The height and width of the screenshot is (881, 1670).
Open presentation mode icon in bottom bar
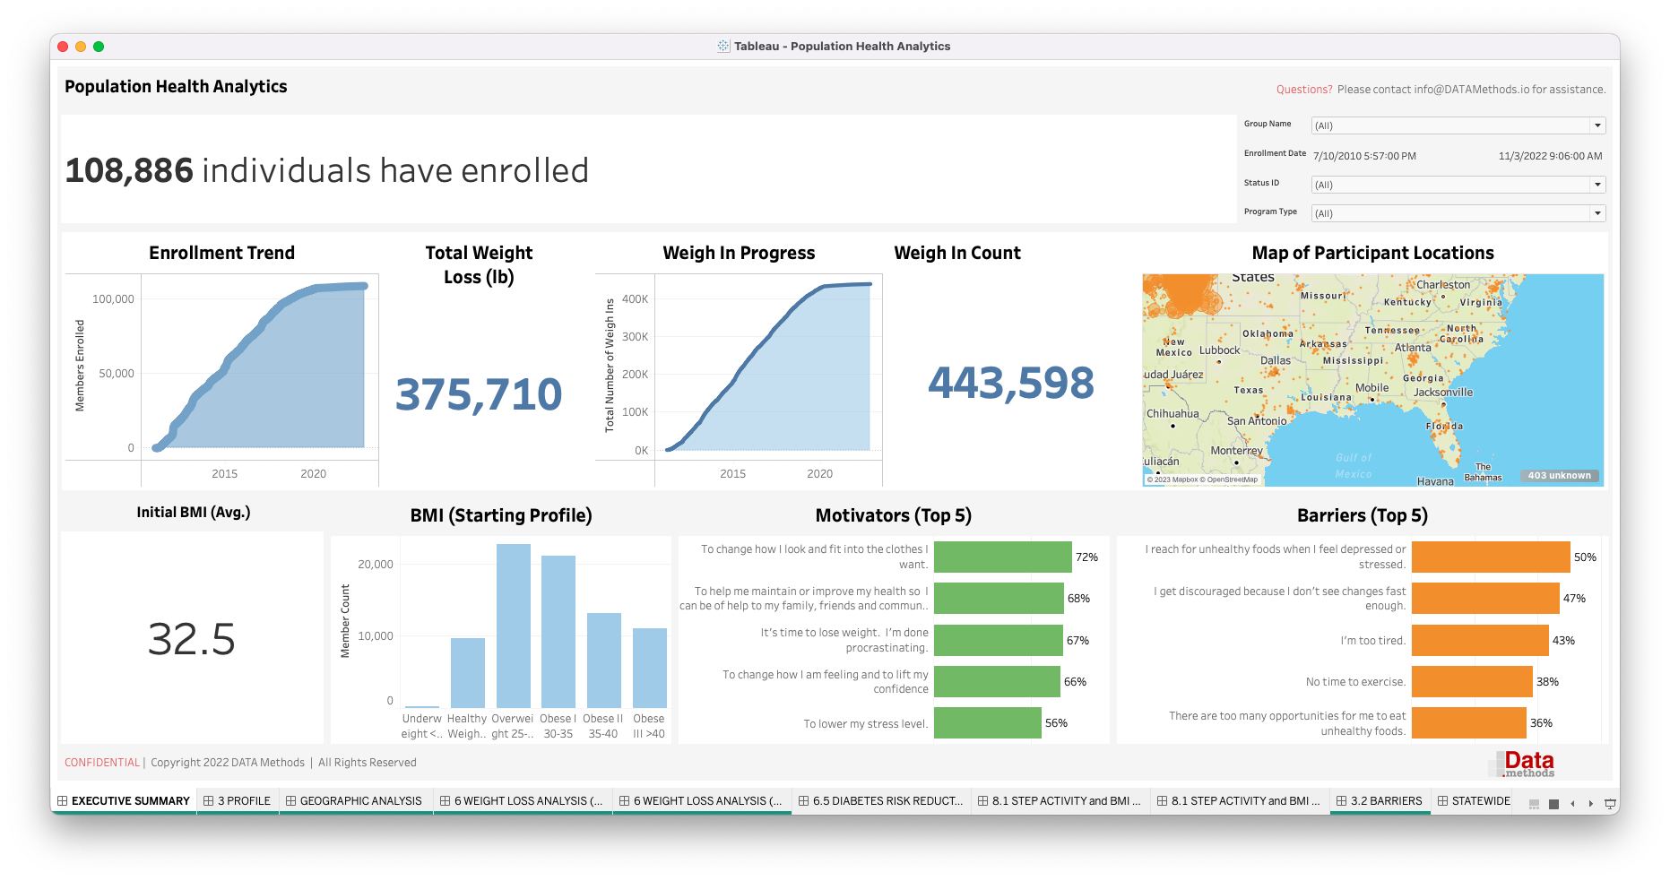[1610, 803]
